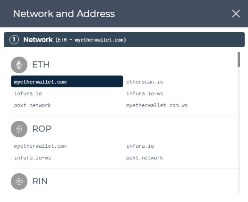Choose infura.io node under ETH

point(28,93)
